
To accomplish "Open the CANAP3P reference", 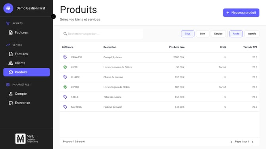I will point(77,57).
